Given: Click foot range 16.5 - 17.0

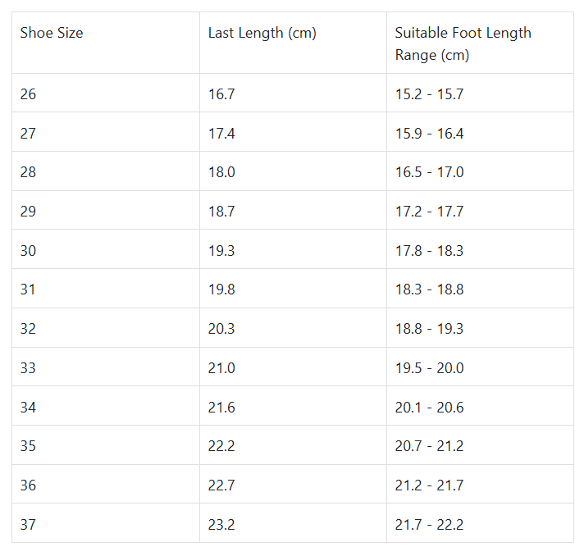Looking at the screenshot, I should click(x=429, y=172).
